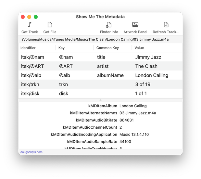Click the artist common key cell
The width and height of the screenshot is (201, 179).
tap(103, 66)
